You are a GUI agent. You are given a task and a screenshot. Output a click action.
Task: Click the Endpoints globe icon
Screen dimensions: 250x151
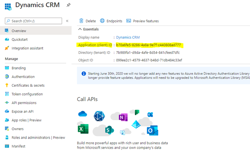coord(102,21)
